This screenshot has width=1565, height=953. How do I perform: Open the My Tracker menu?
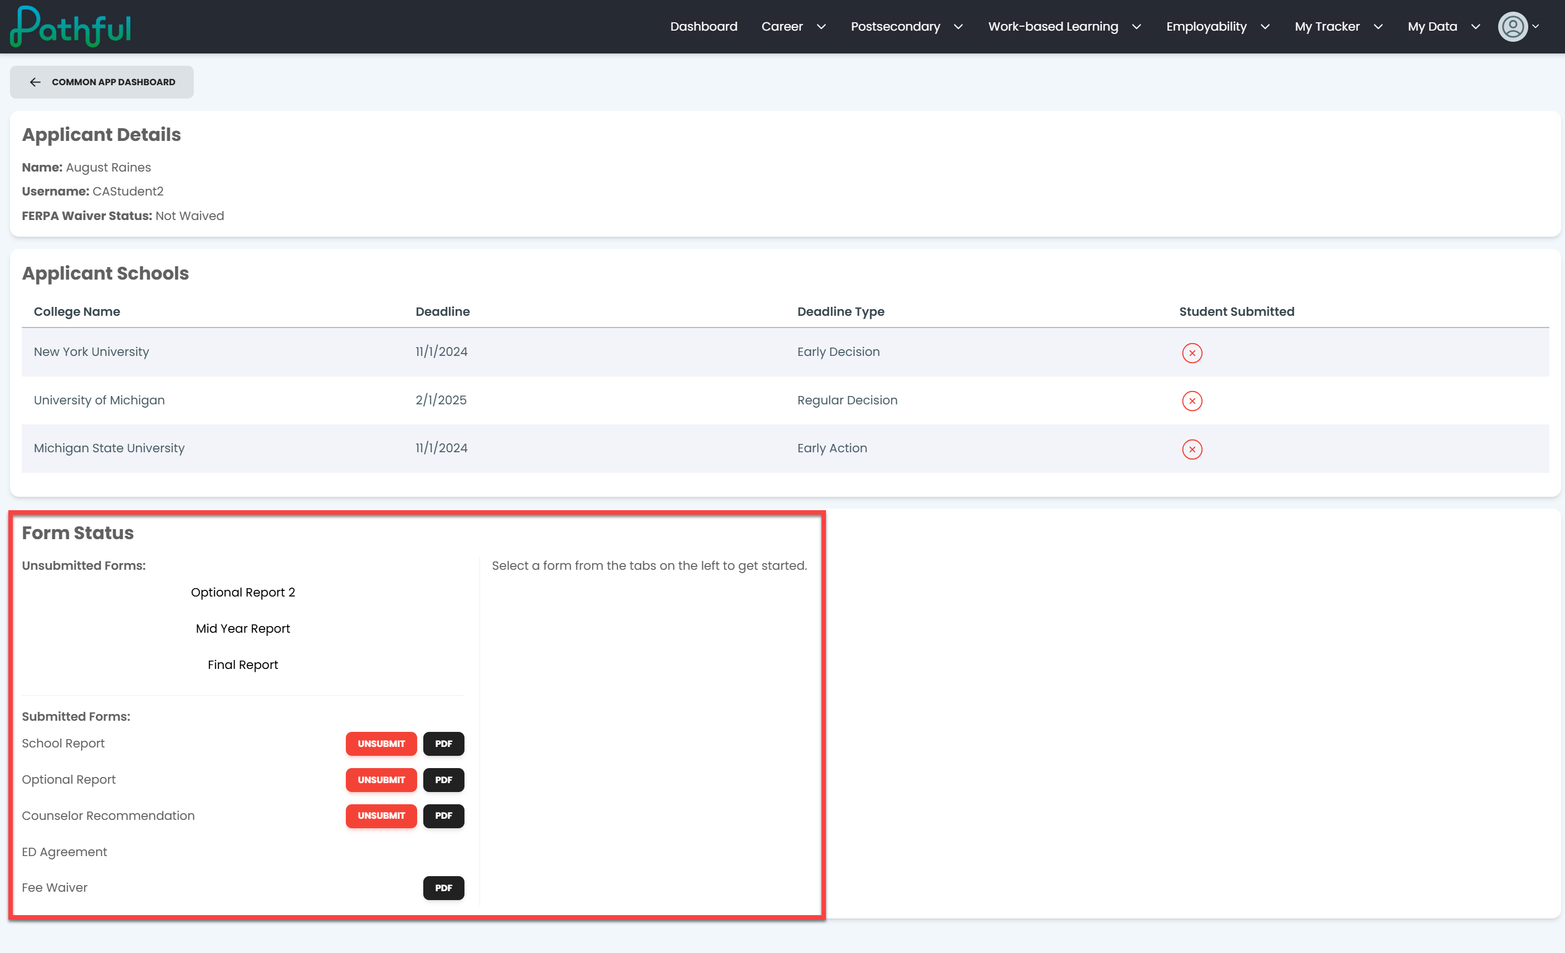pos(1327,27)
